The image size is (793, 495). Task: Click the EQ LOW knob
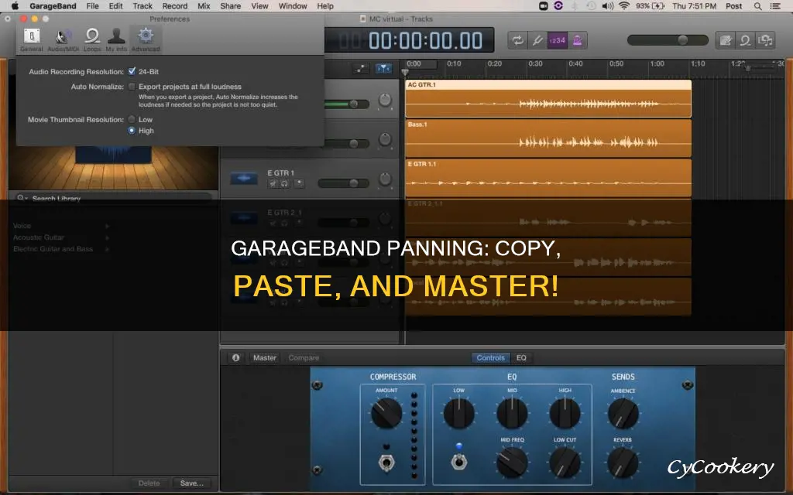tap(458, 413)
